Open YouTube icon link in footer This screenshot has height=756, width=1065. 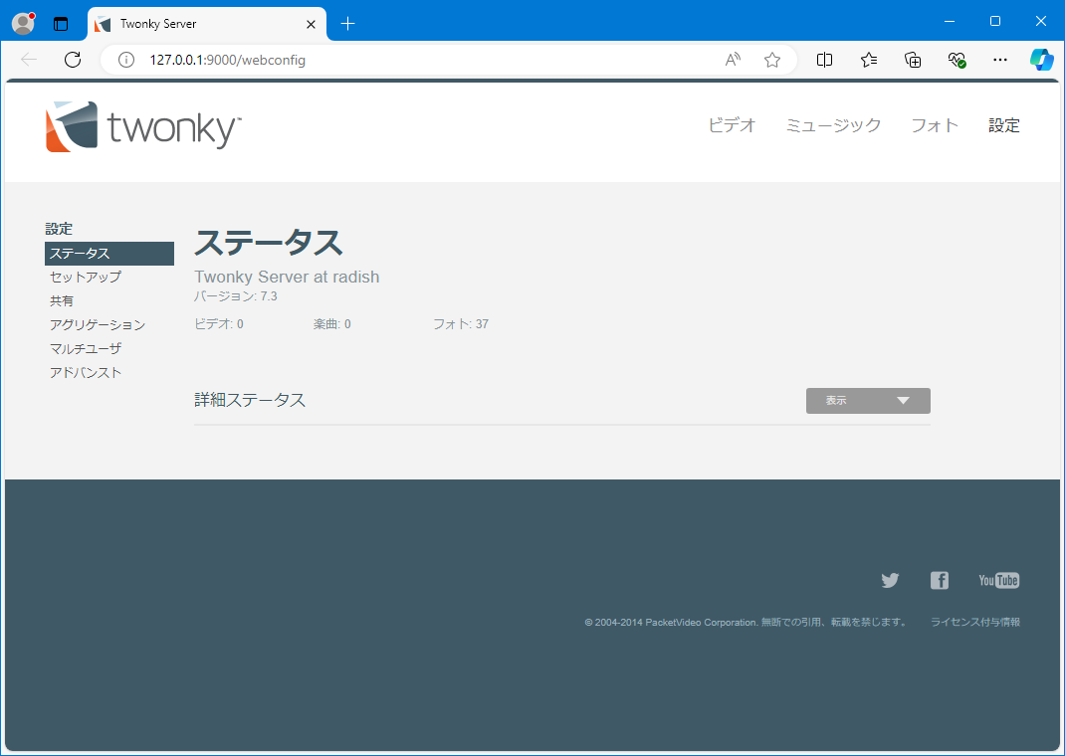(x=998, y=580)
